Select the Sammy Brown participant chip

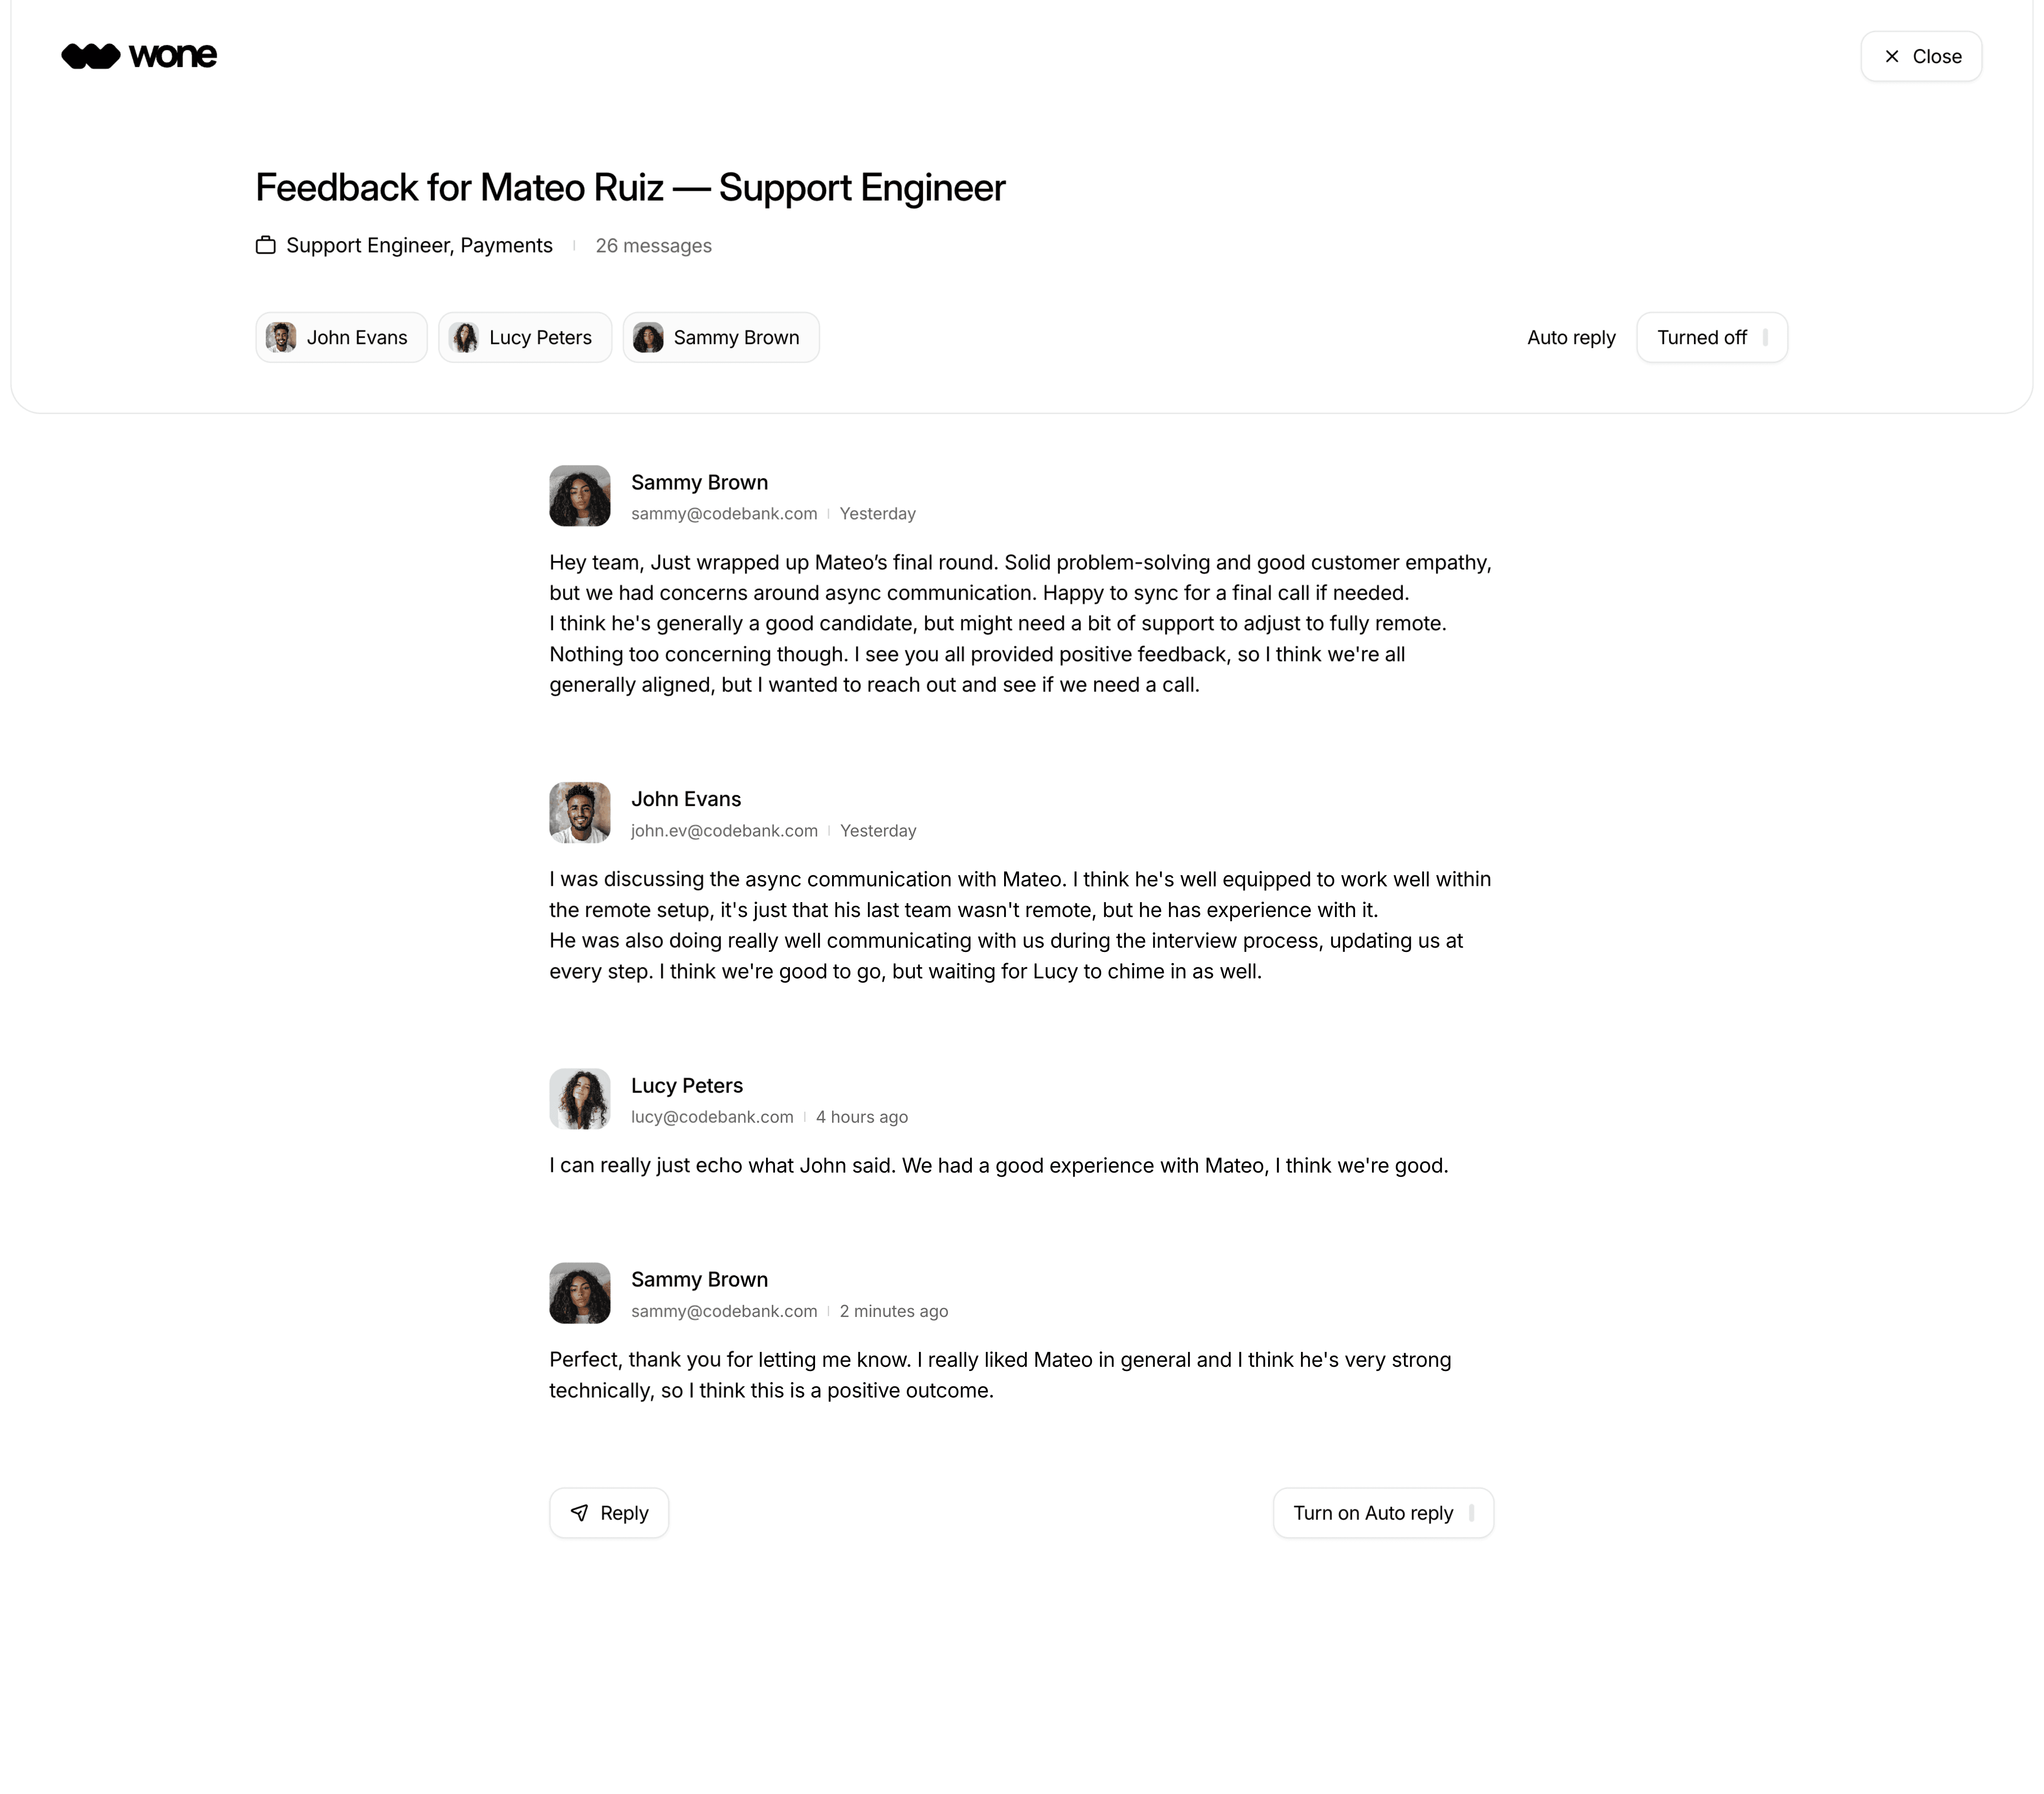(x=721, y=337)
